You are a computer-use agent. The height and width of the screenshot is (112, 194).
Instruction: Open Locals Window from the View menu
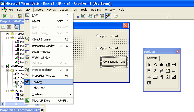pos(49,52)
